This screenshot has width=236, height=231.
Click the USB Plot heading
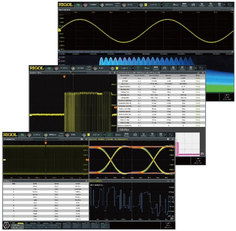124,130
